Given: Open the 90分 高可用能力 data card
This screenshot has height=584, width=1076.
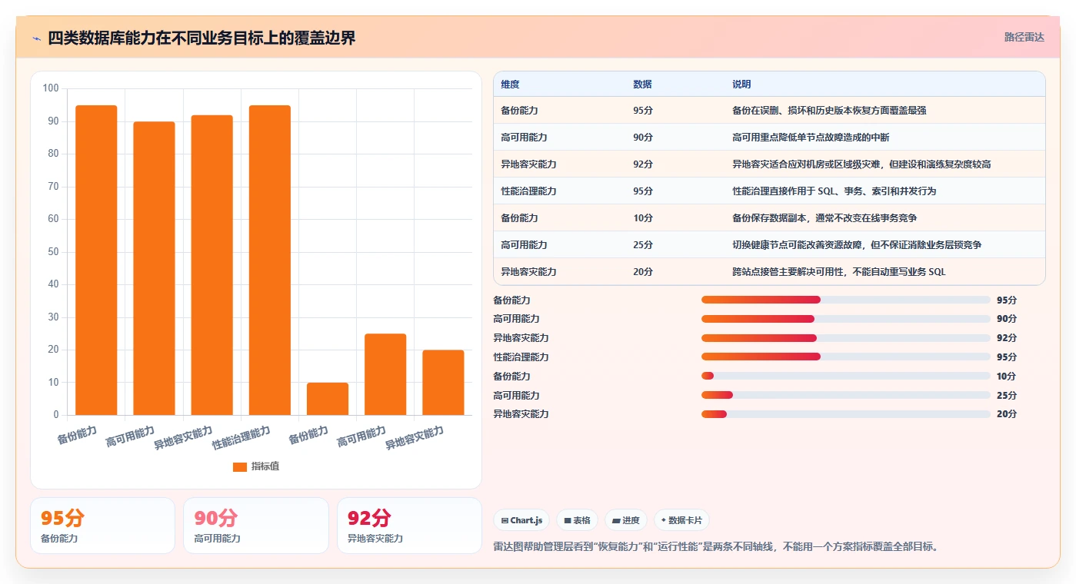Looking at the screenshot, I should tap(255, 526).
